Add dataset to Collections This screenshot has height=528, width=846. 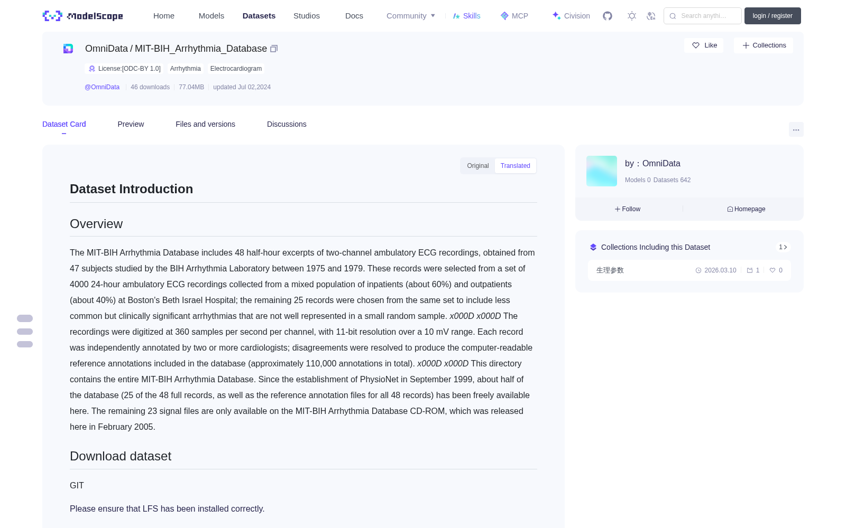pyautogui.click(x=764, y=45)
